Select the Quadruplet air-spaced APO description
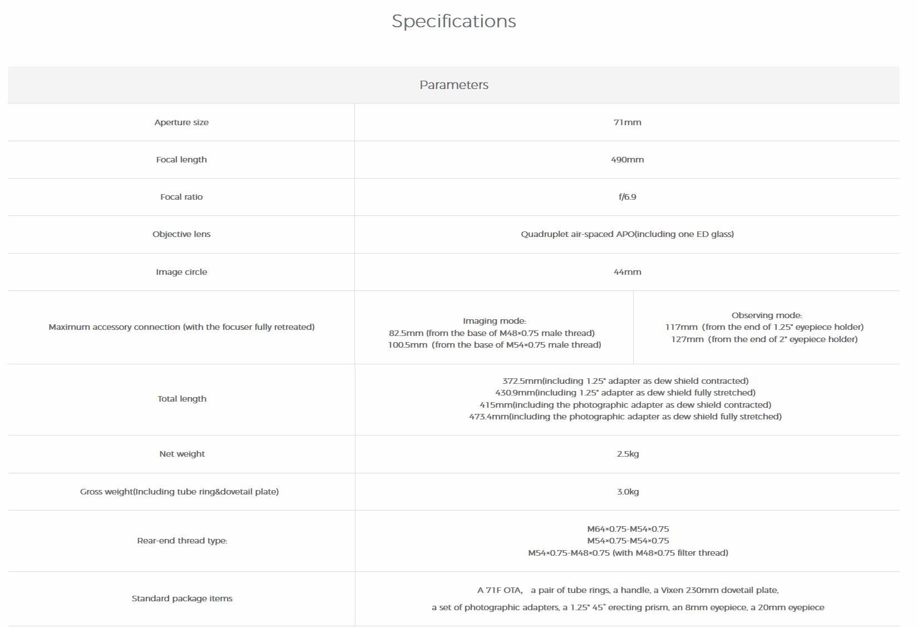This screenshot has width=918, height=628. pyautogui.click(x=627, y=234)
